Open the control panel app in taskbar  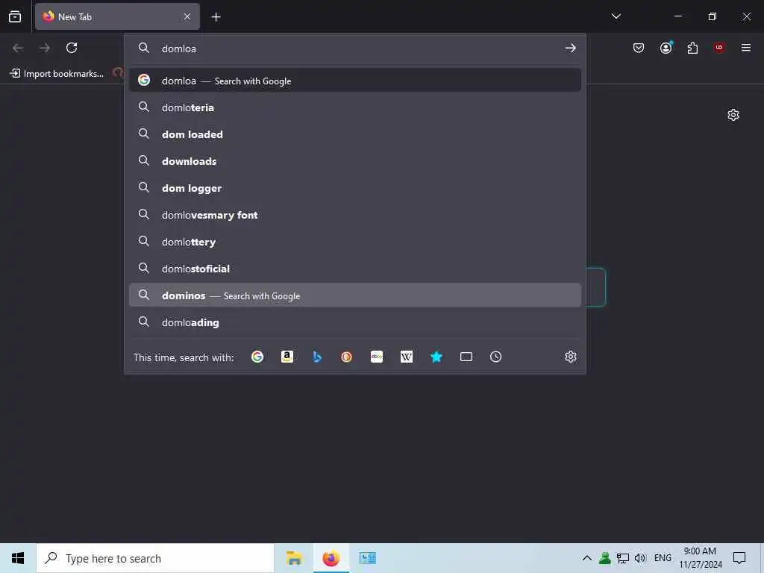tap(367, 558)
